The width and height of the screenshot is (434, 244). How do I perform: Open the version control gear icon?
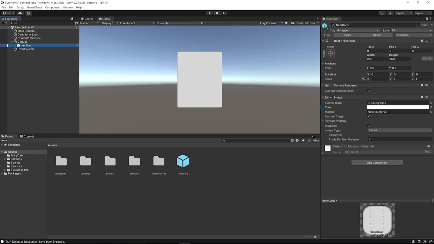[28, 13]
